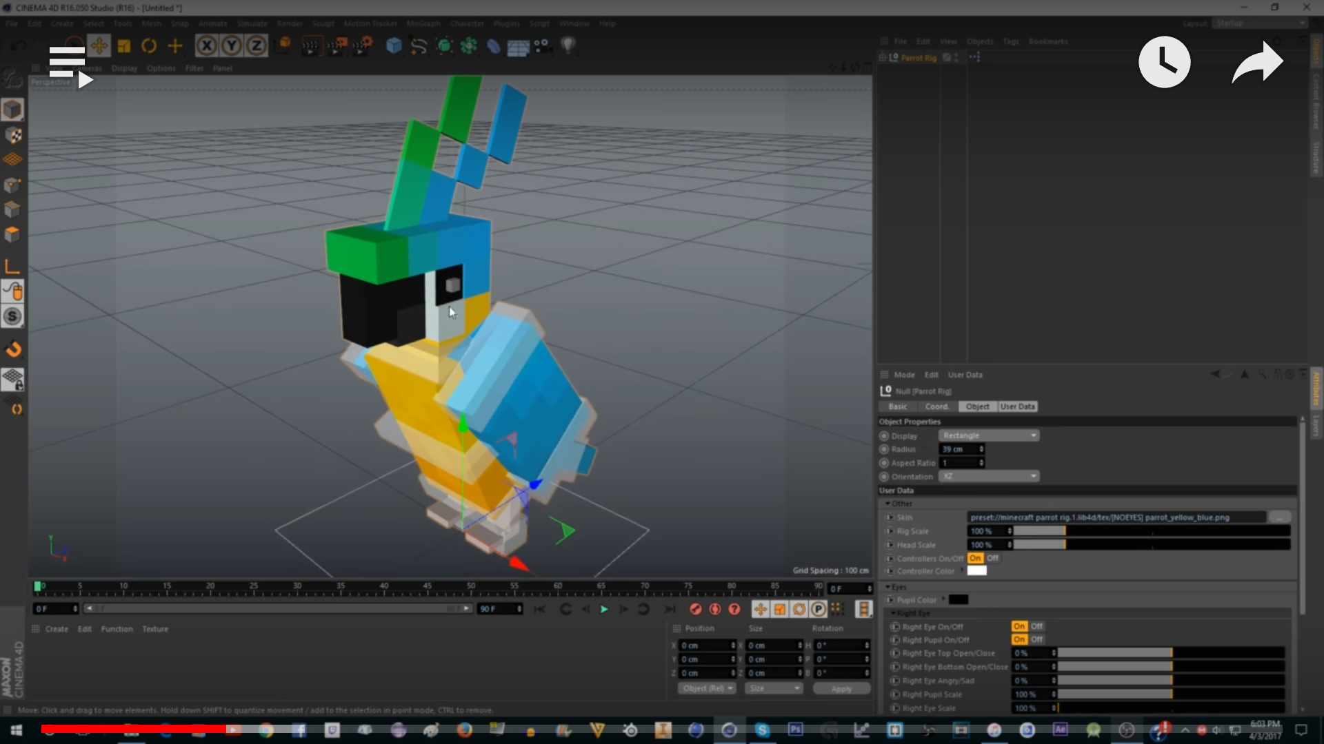Open Edit Render Settings gear clapperboard
The image size is (1324, 744).
(362, 46)
